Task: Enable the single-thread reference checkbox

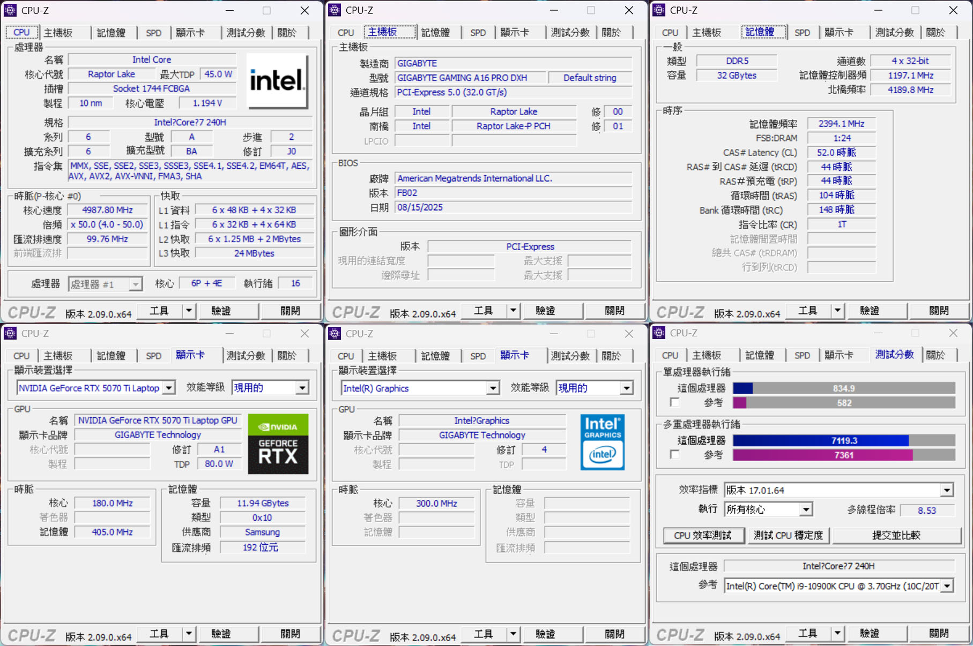Action: tap(675, 402)
